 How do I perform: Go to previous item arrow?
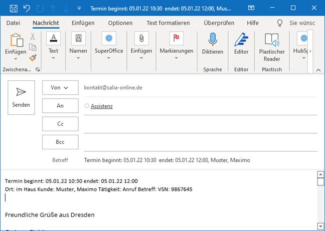click(53, 9)
